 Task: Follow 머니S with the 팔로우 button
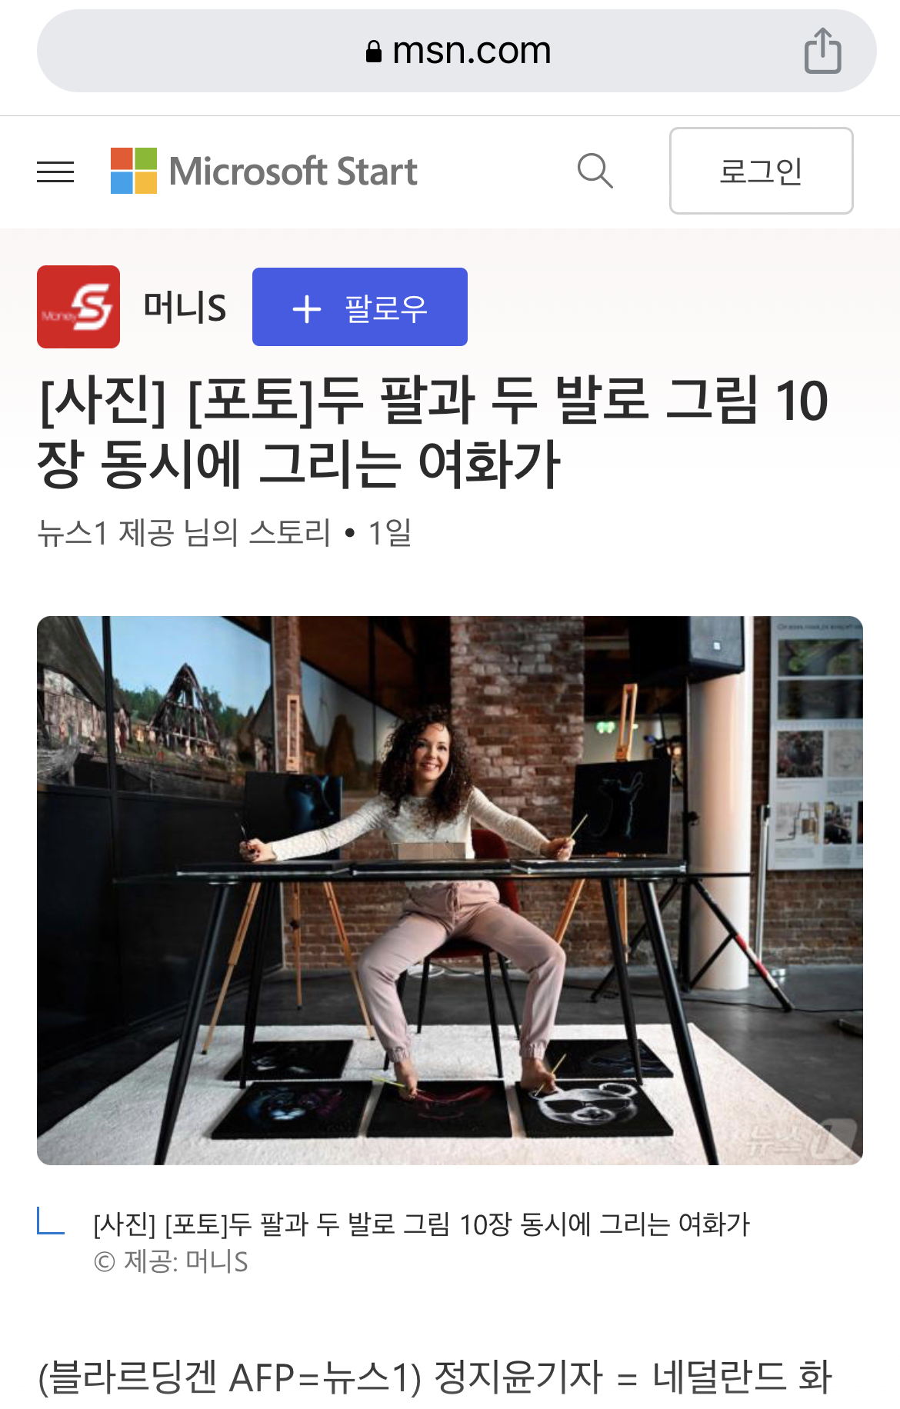pyautogui.click(x=360, y=307)
